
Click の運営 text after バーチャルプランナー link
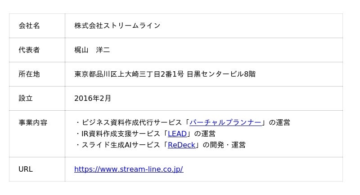pyautogui.click(x=279, y=122)
